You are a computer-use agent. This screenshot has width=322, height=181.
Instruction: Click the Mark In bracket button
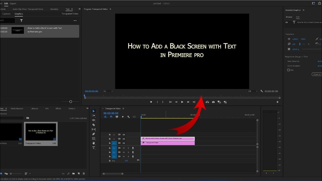coord(157,102)
